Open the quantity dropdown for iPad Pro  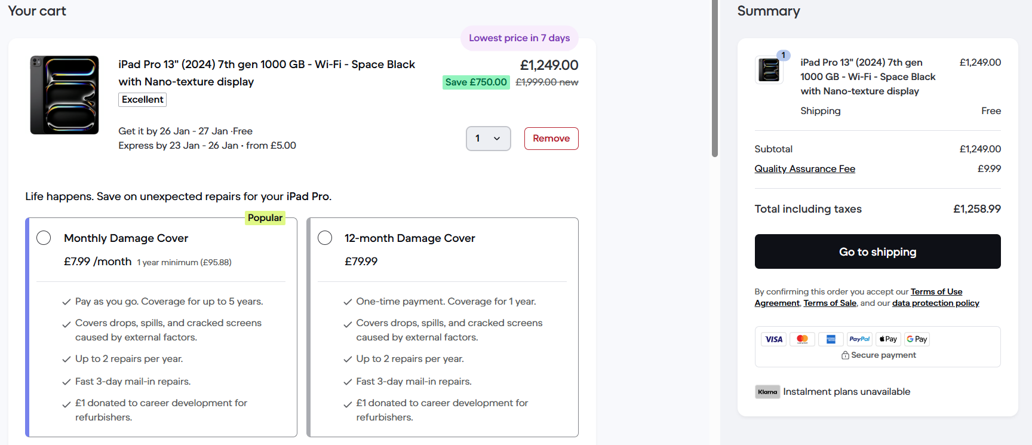pos(488,139)
